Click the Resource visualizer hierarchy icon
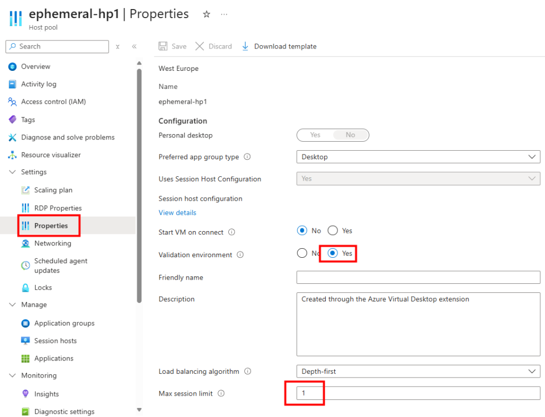This screenshot has height=417, width=545. [x=13, y=155]
